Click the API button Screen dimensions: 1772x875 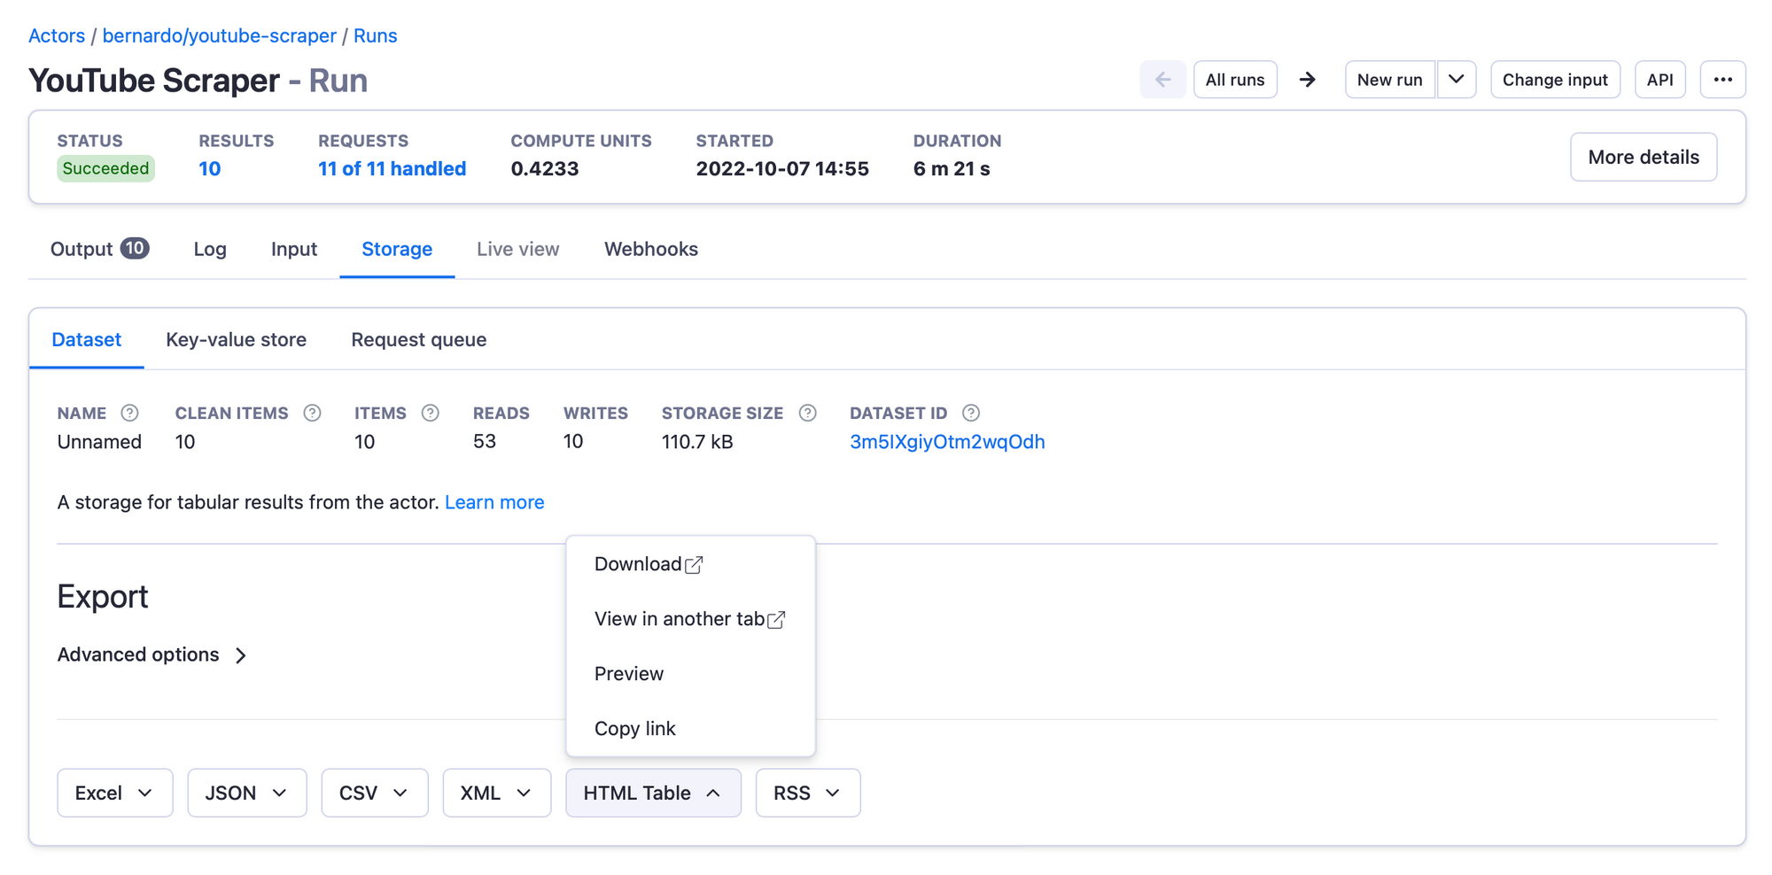(x=1659, y=80)
